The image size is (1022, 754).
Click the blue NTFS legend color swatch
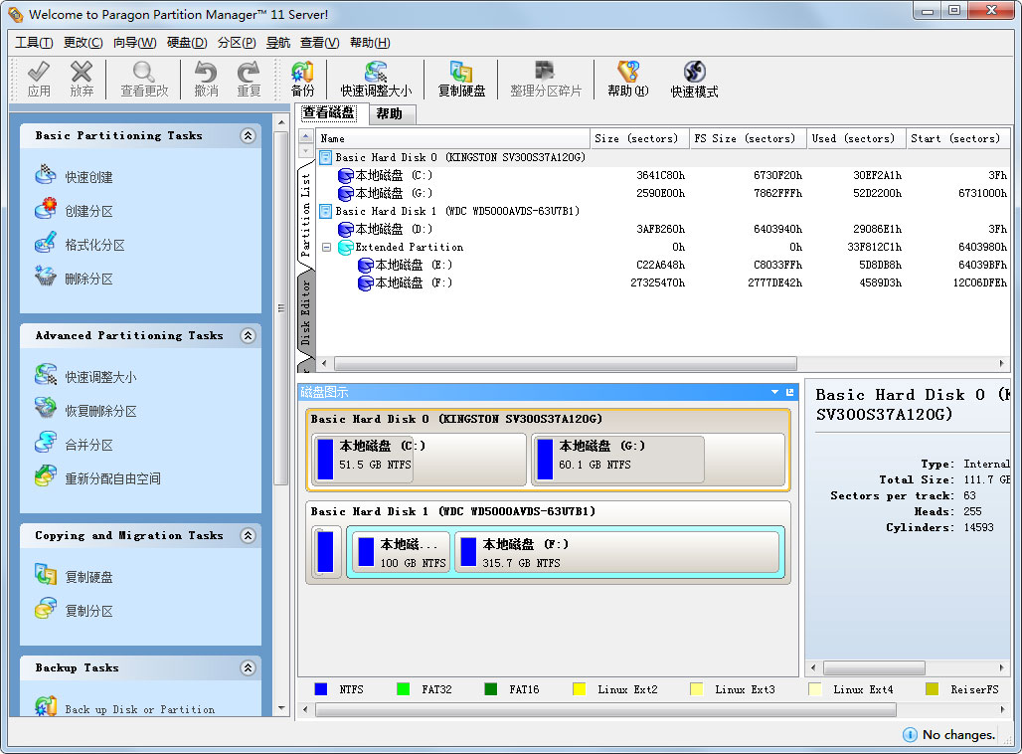(x=321, y=689)
